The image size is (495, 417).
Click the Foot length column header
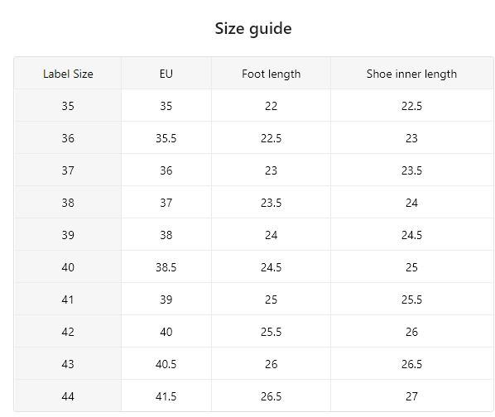(271, 74)
